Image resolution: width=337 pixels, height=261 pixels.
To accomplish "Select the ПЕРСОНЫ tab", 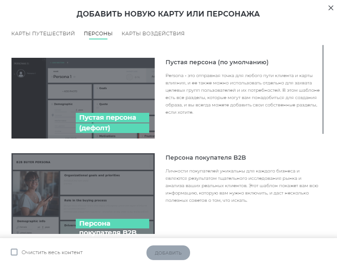I will [x=98, y=33].
